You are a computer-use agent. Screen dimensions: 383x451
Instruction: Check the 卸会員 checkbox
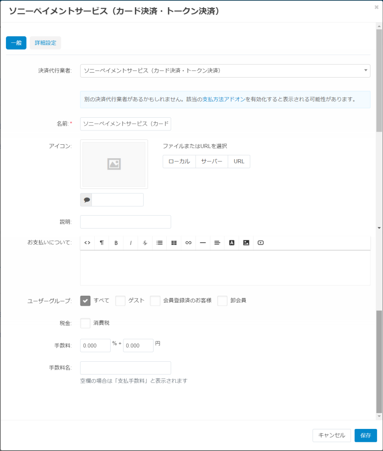[x=222, y=301]
